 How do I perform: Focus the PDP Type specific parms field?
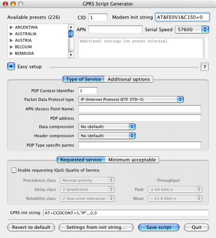(x=140, y=145)
